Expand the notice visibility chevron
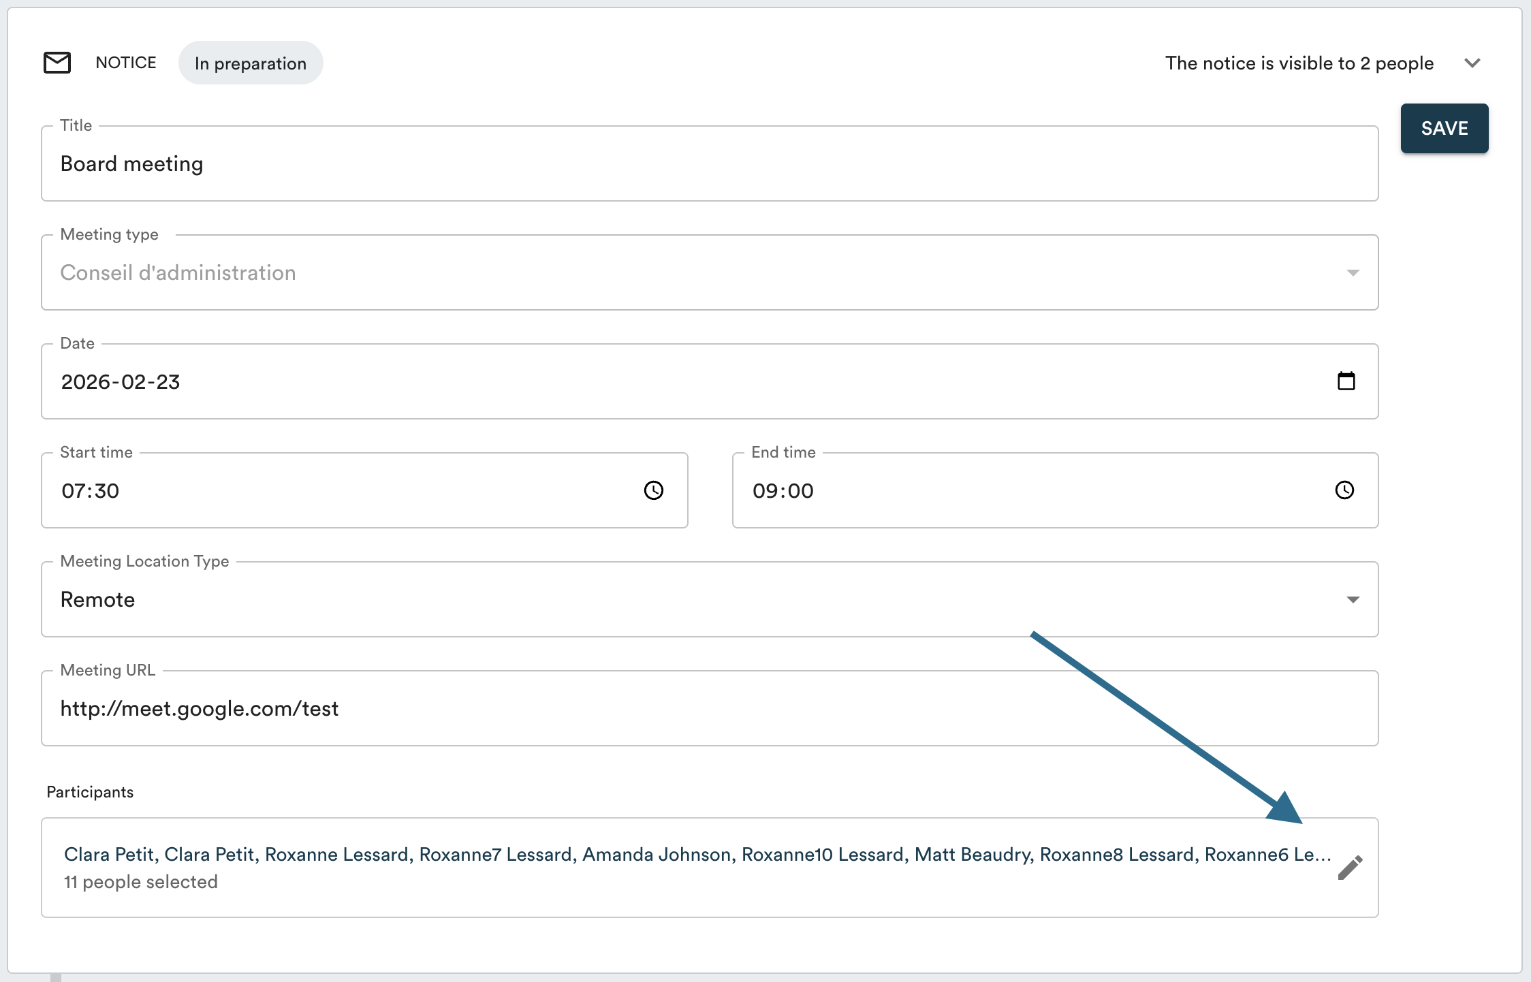 1472,63
